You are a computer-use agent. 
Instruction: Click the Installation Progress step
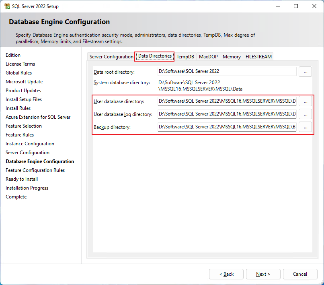[27, 188]
